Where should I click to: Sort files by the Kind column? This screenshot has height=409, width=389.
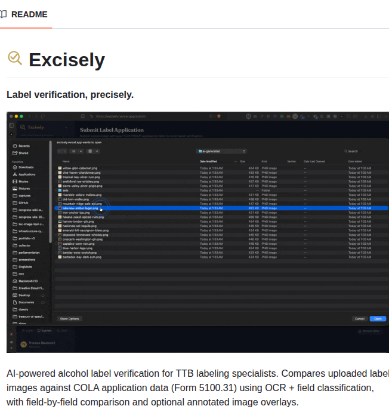pyautogui.click(x=264, y=161)
